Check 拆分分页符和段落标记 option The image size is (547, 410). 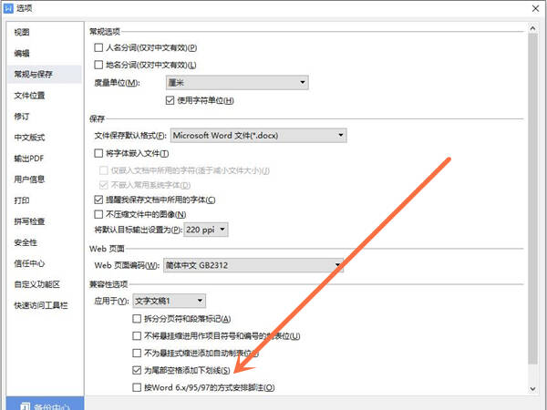pos(137,319)
